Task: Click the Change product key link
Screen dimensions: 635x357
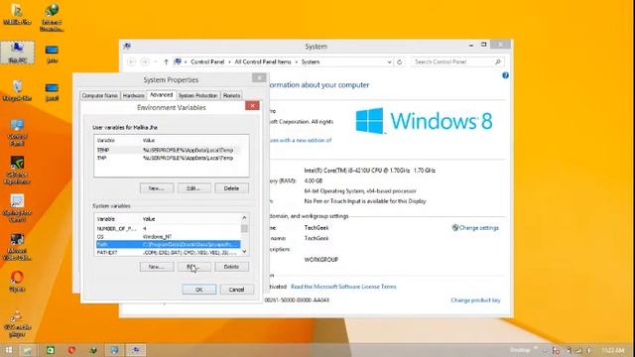Action: tap(475, 299)
